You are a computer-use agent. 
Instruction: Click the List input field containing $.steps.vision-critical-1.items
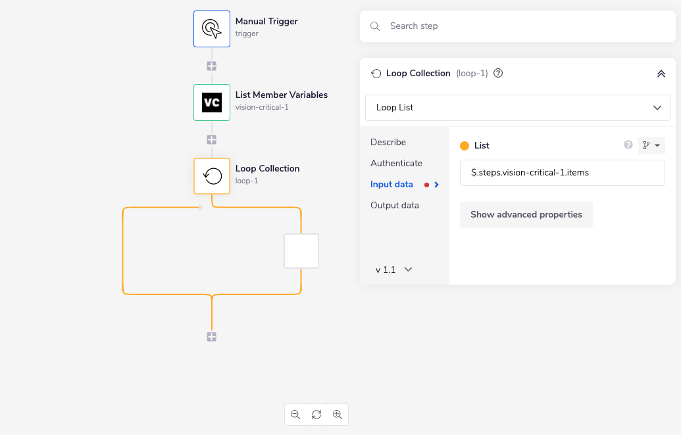(562, 172)
